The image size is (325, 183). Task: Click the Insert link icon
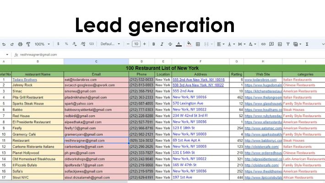(263, 44)
